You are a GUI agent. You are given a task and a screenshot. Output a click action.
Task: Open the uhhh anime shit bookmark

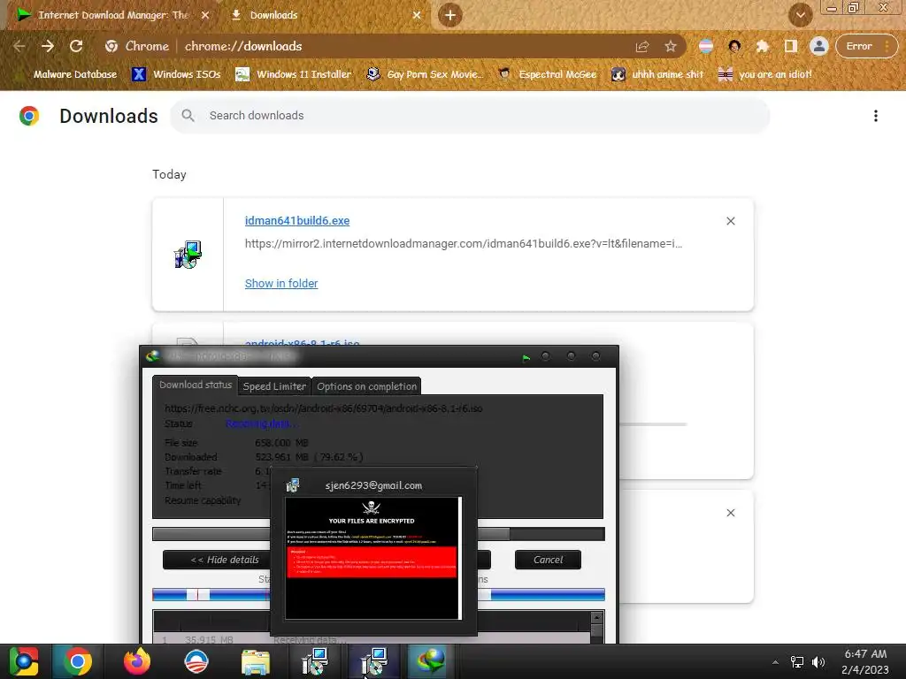pos(657,74)
